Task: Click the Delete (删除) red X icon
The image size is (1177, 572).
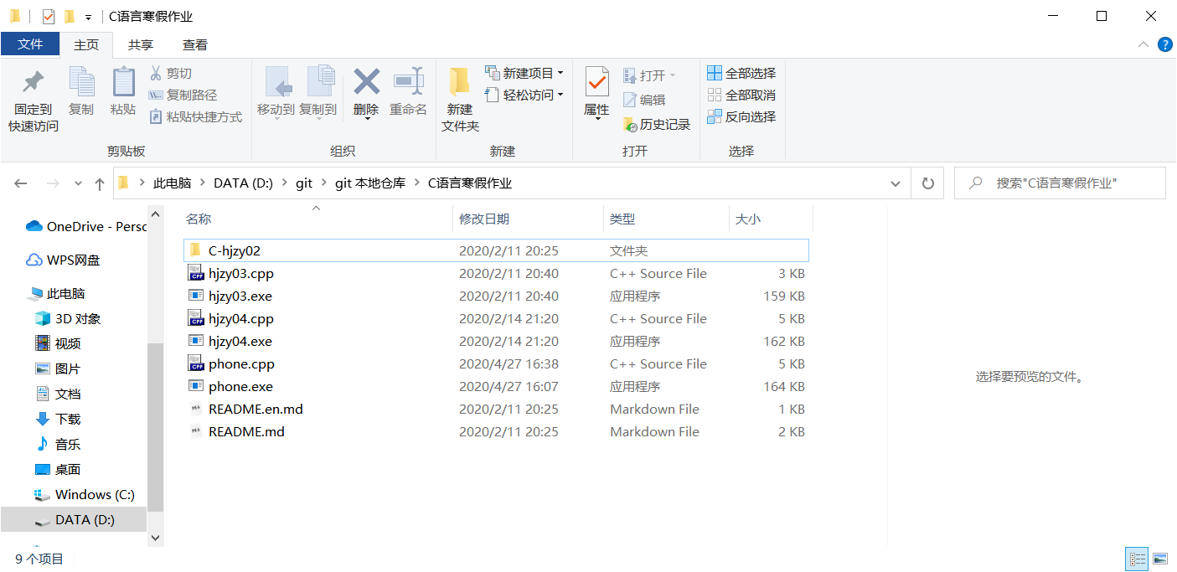Action: point(366,82)
